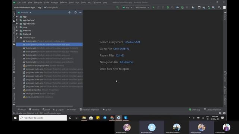Open the Navigate menu
The image size is (239, 134).
[38, 3]
